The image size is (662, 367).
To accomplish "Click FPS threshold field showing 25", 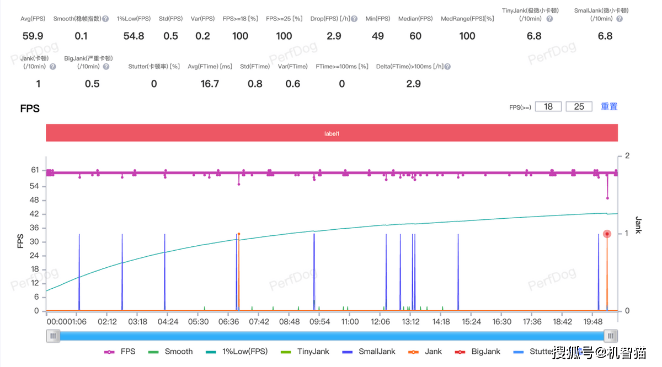I will (579, 106).
